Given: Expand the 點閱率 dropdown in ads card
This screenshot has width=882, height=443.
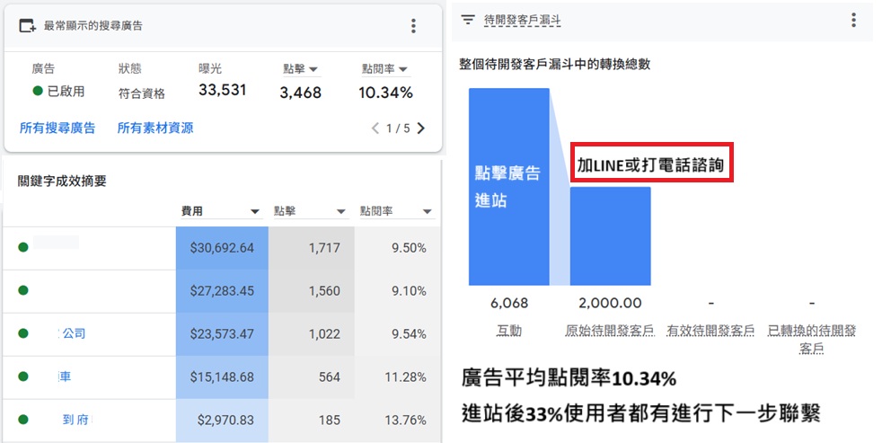Looking at the screenshot, I should 403,69.
